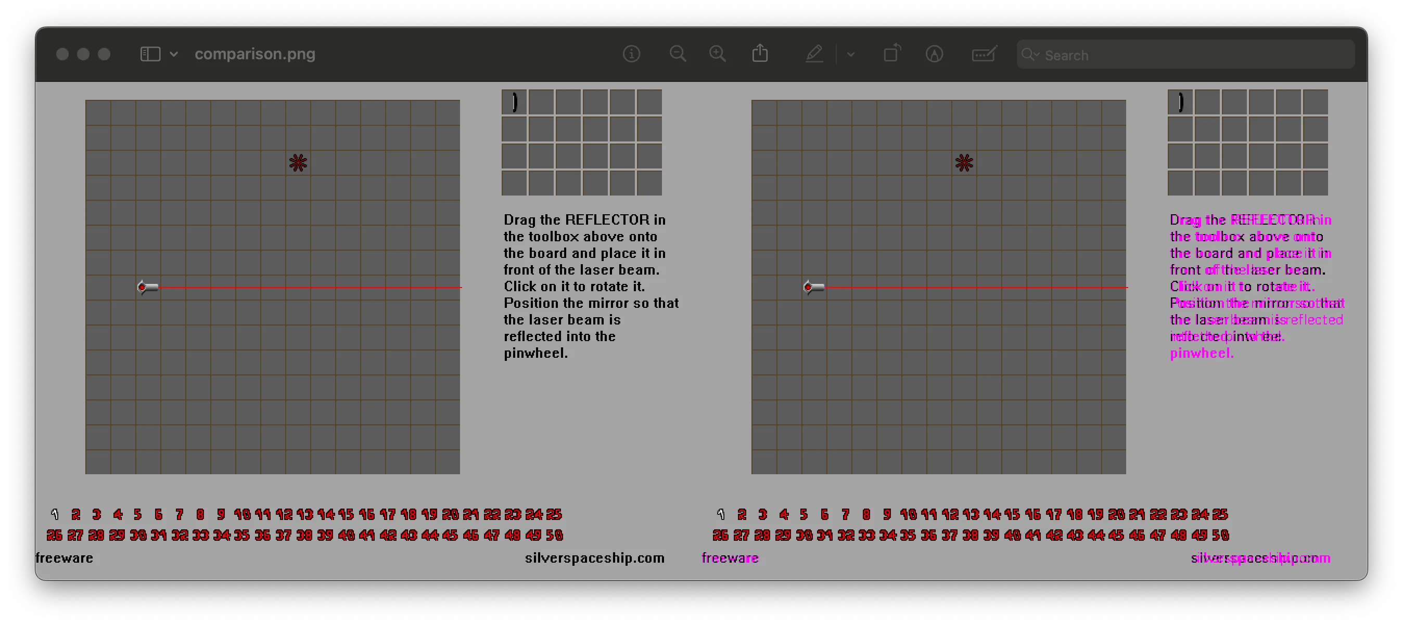Select level 26 in right level list
Image resolution: width=1403 pixels, height=624 pixels.
pos(720,535)
